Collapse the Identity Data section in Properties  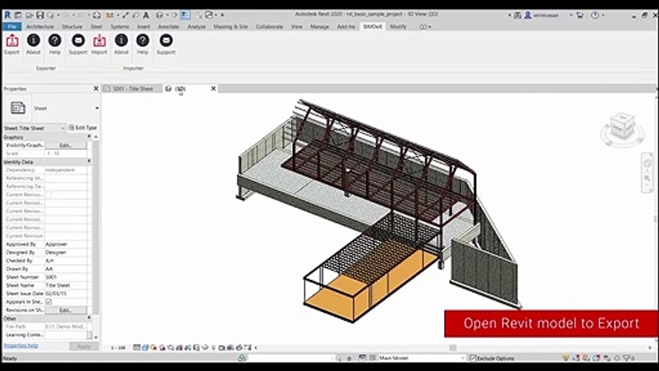89,162
